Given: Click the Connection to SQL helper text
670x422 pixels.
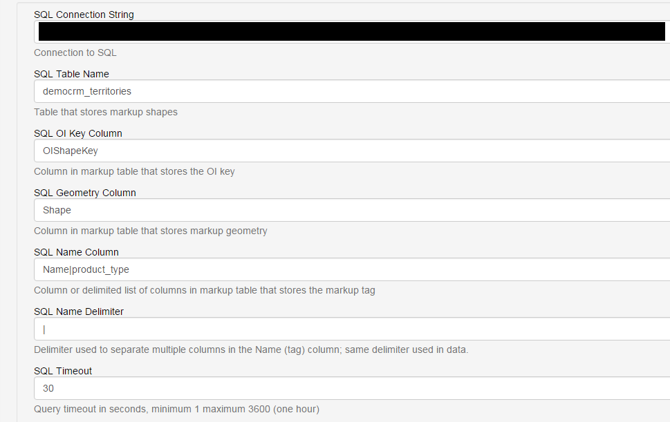Looking at the screenshot, I should pyautogui.click(x=75, y=52).
